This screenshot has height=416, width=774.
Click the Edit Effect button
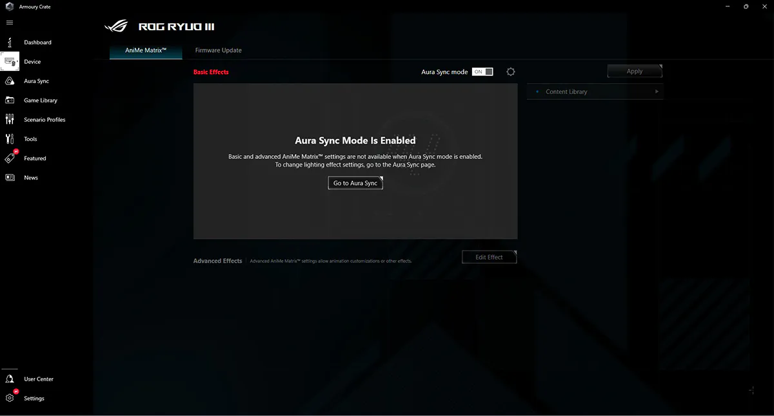(x=489, y=257)
